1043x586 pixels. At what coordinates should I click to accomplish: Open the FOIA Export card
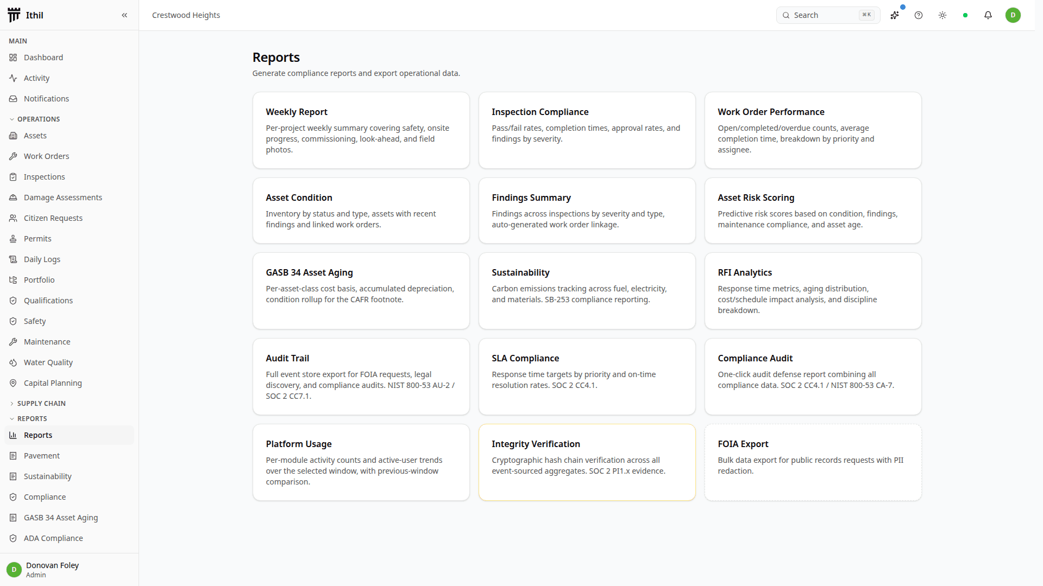coord(813,462)
